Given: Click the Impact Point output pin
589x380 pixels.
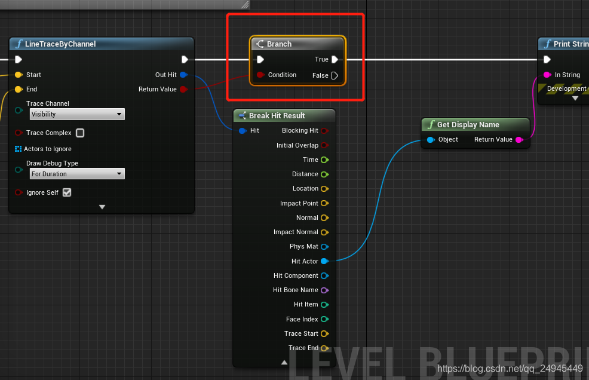Looking at the screenshot, I should (324, 203).
